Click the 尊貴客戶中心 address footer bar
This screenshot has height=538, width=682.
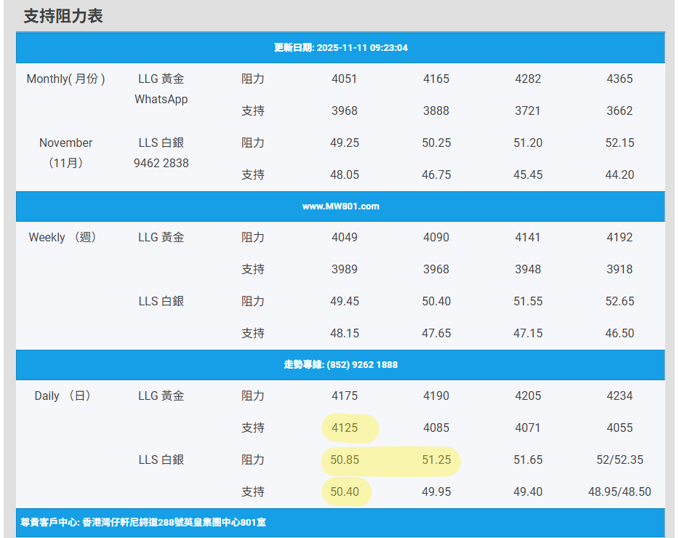pyautogui.click(x=143, y=523)
